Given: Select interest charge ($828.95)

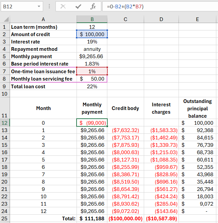Looking at the screenshot, I should (x=161, y=175).
